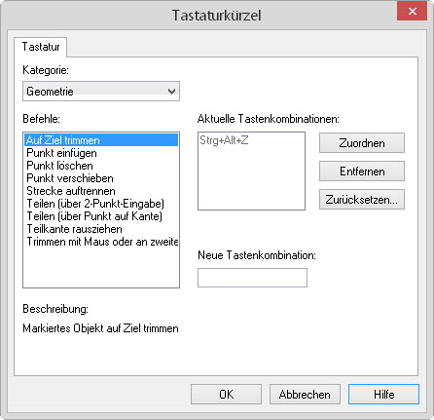This screenshot has height=420, width=434.
Task: Choose 'Teilen (über 2-Punkt-Eingabe)' entry
Action: click(101, 204)
